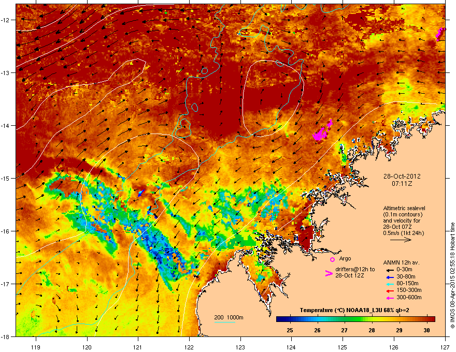This screenshot has width=456, height=352.
Task: Click the magenta 300-600m arrow legend symbol
Action: coord(390,298)
